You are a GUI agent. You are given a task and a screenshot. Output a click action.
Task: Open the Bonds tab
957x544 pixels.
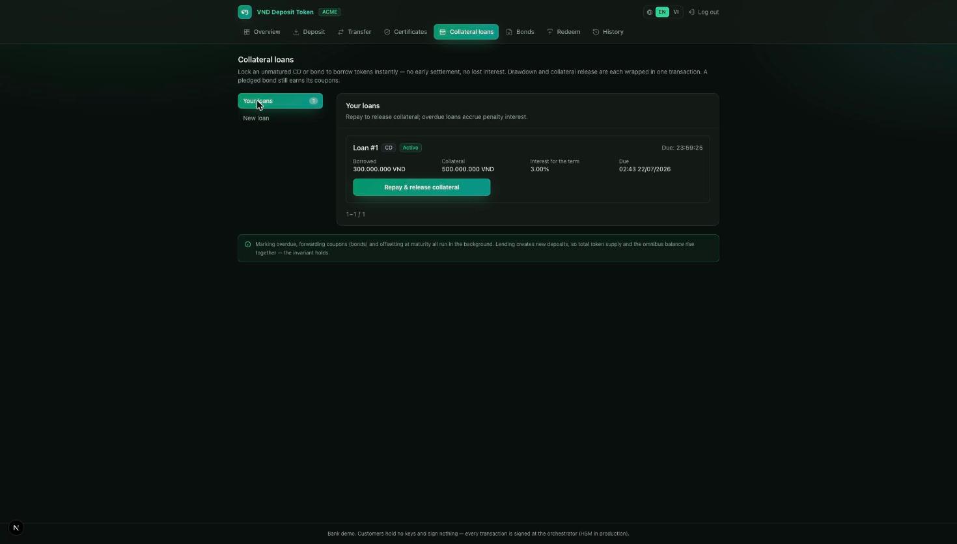tap(520, 32)
